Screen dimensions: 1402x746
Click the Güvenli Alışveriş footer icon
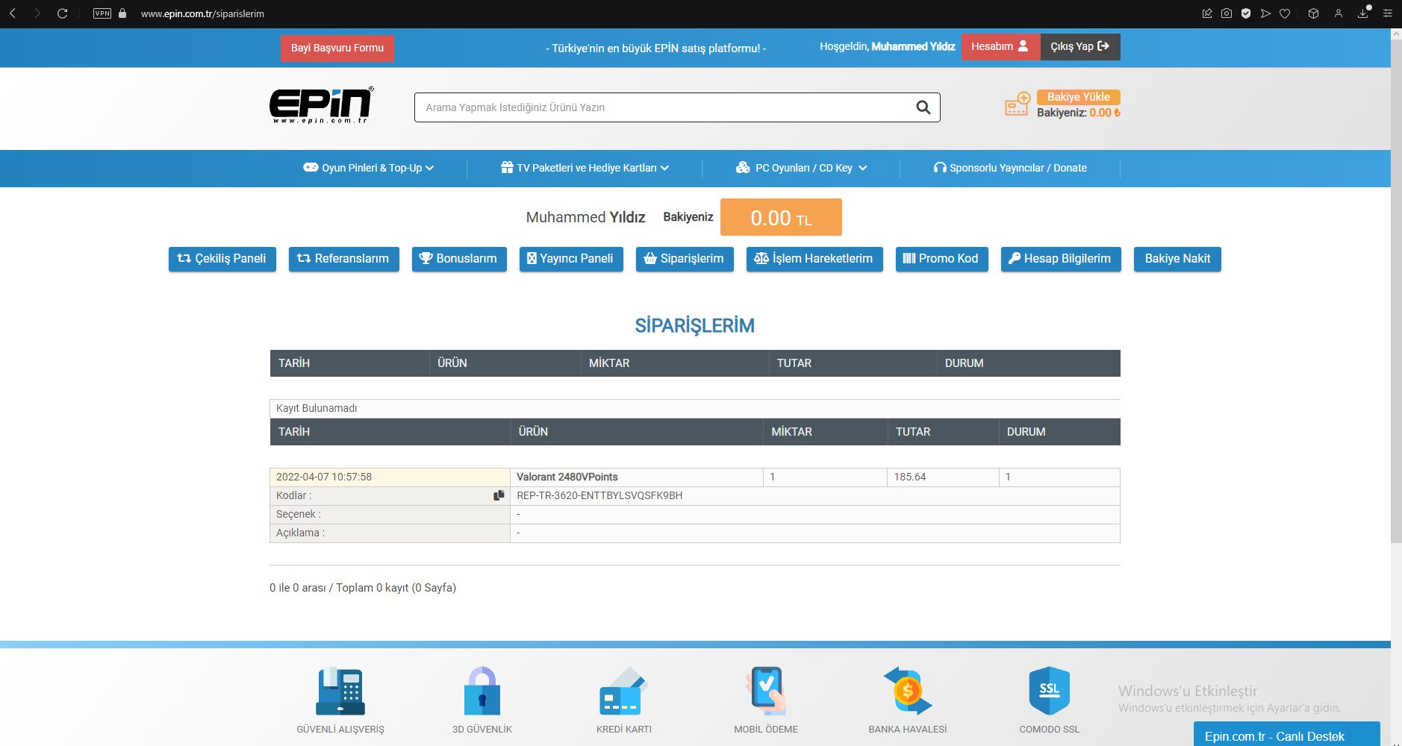coord(340,692)
